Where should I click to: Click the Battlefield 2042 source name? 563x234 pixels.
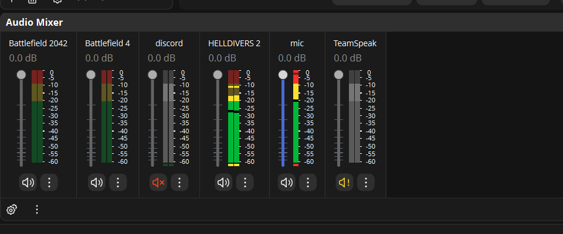38,43
